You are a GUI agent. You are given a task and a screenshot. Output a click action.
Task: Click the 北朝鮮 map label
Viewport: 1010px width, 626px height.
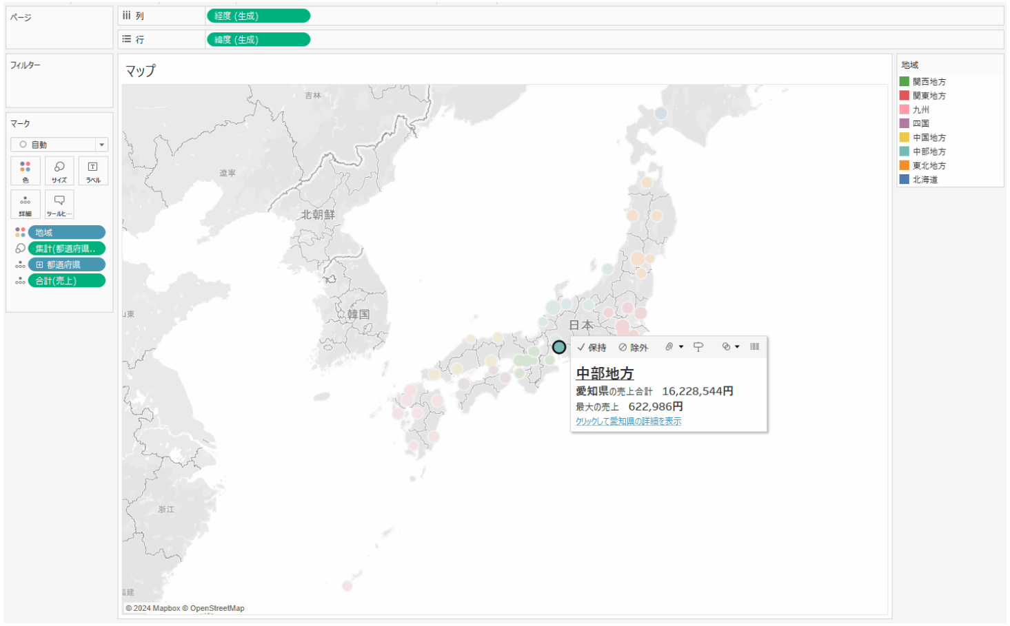pos(318,214)
